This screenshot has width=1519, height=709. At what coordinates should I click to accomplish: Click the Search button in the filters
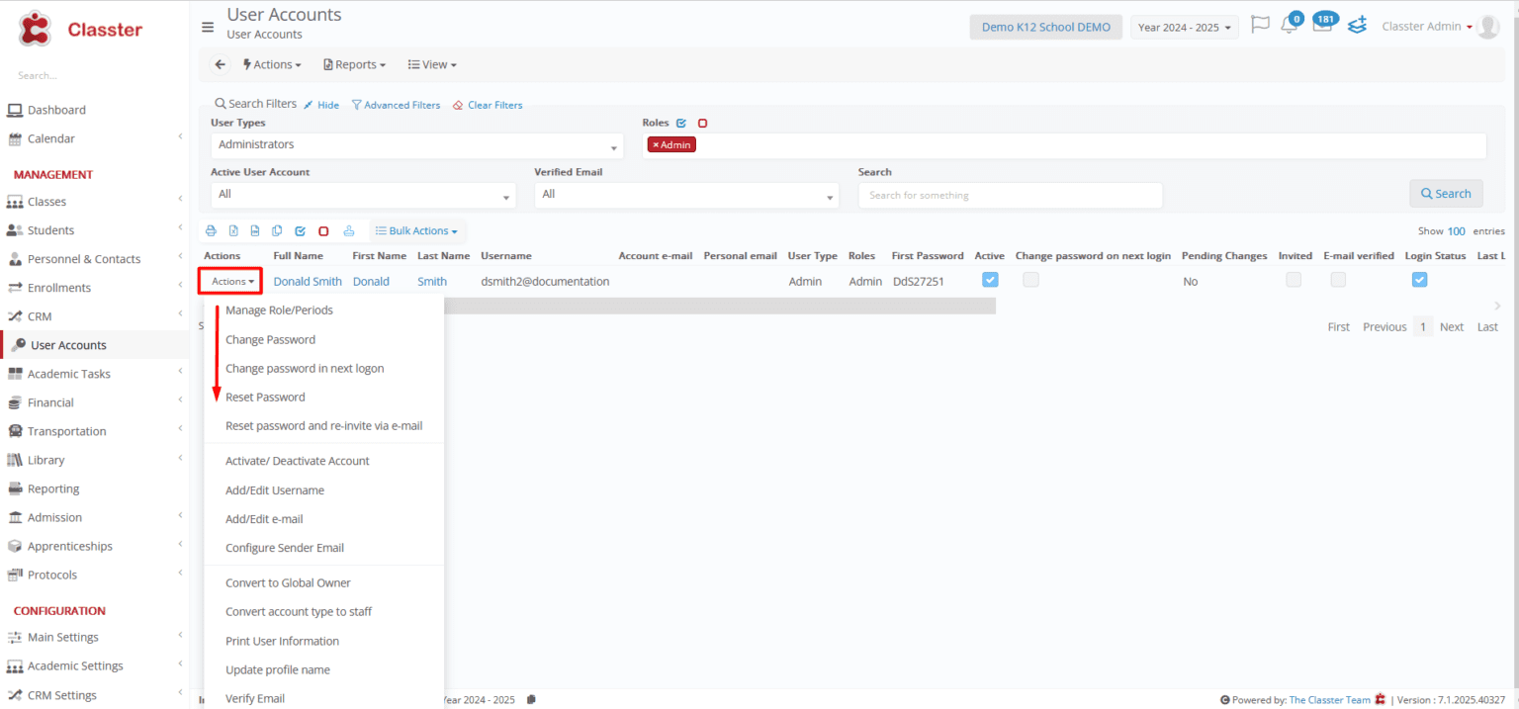point(1446,194)
